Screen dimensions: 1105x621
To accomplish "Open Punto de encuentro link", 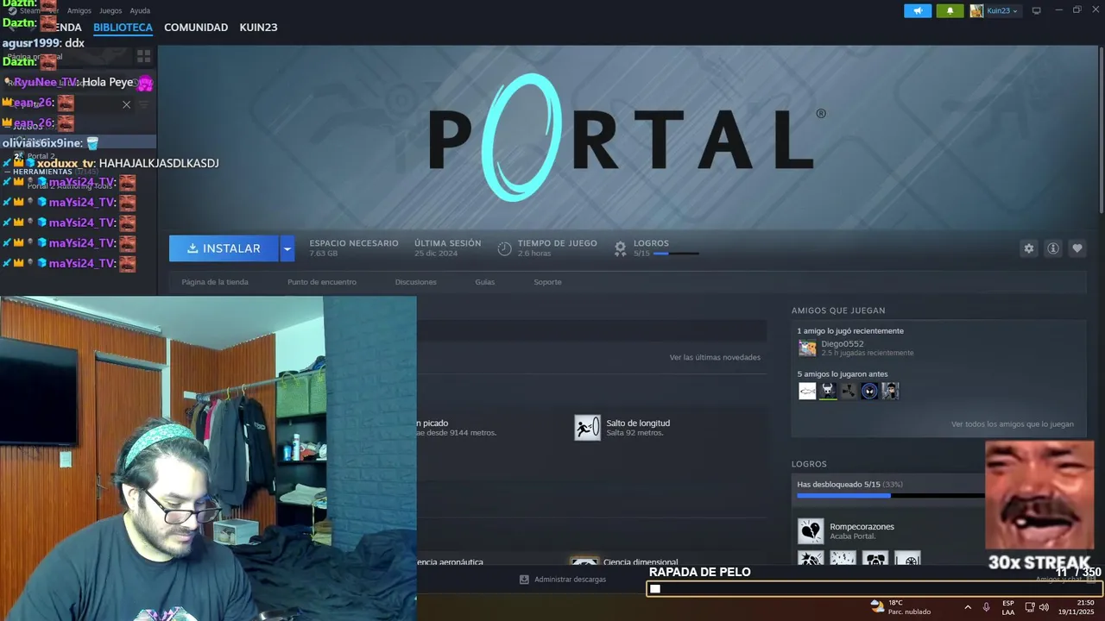I will pyautogui.click(x=322, y=282).
